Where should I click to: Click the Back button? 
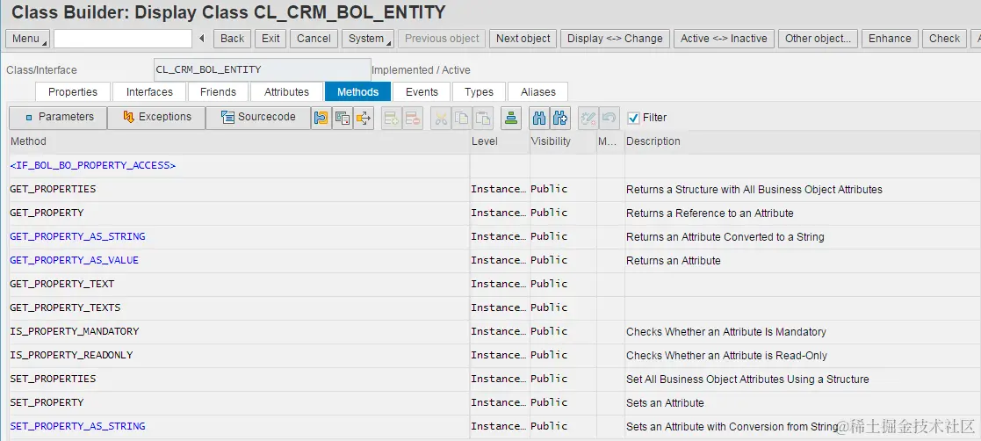click(232, 39)
